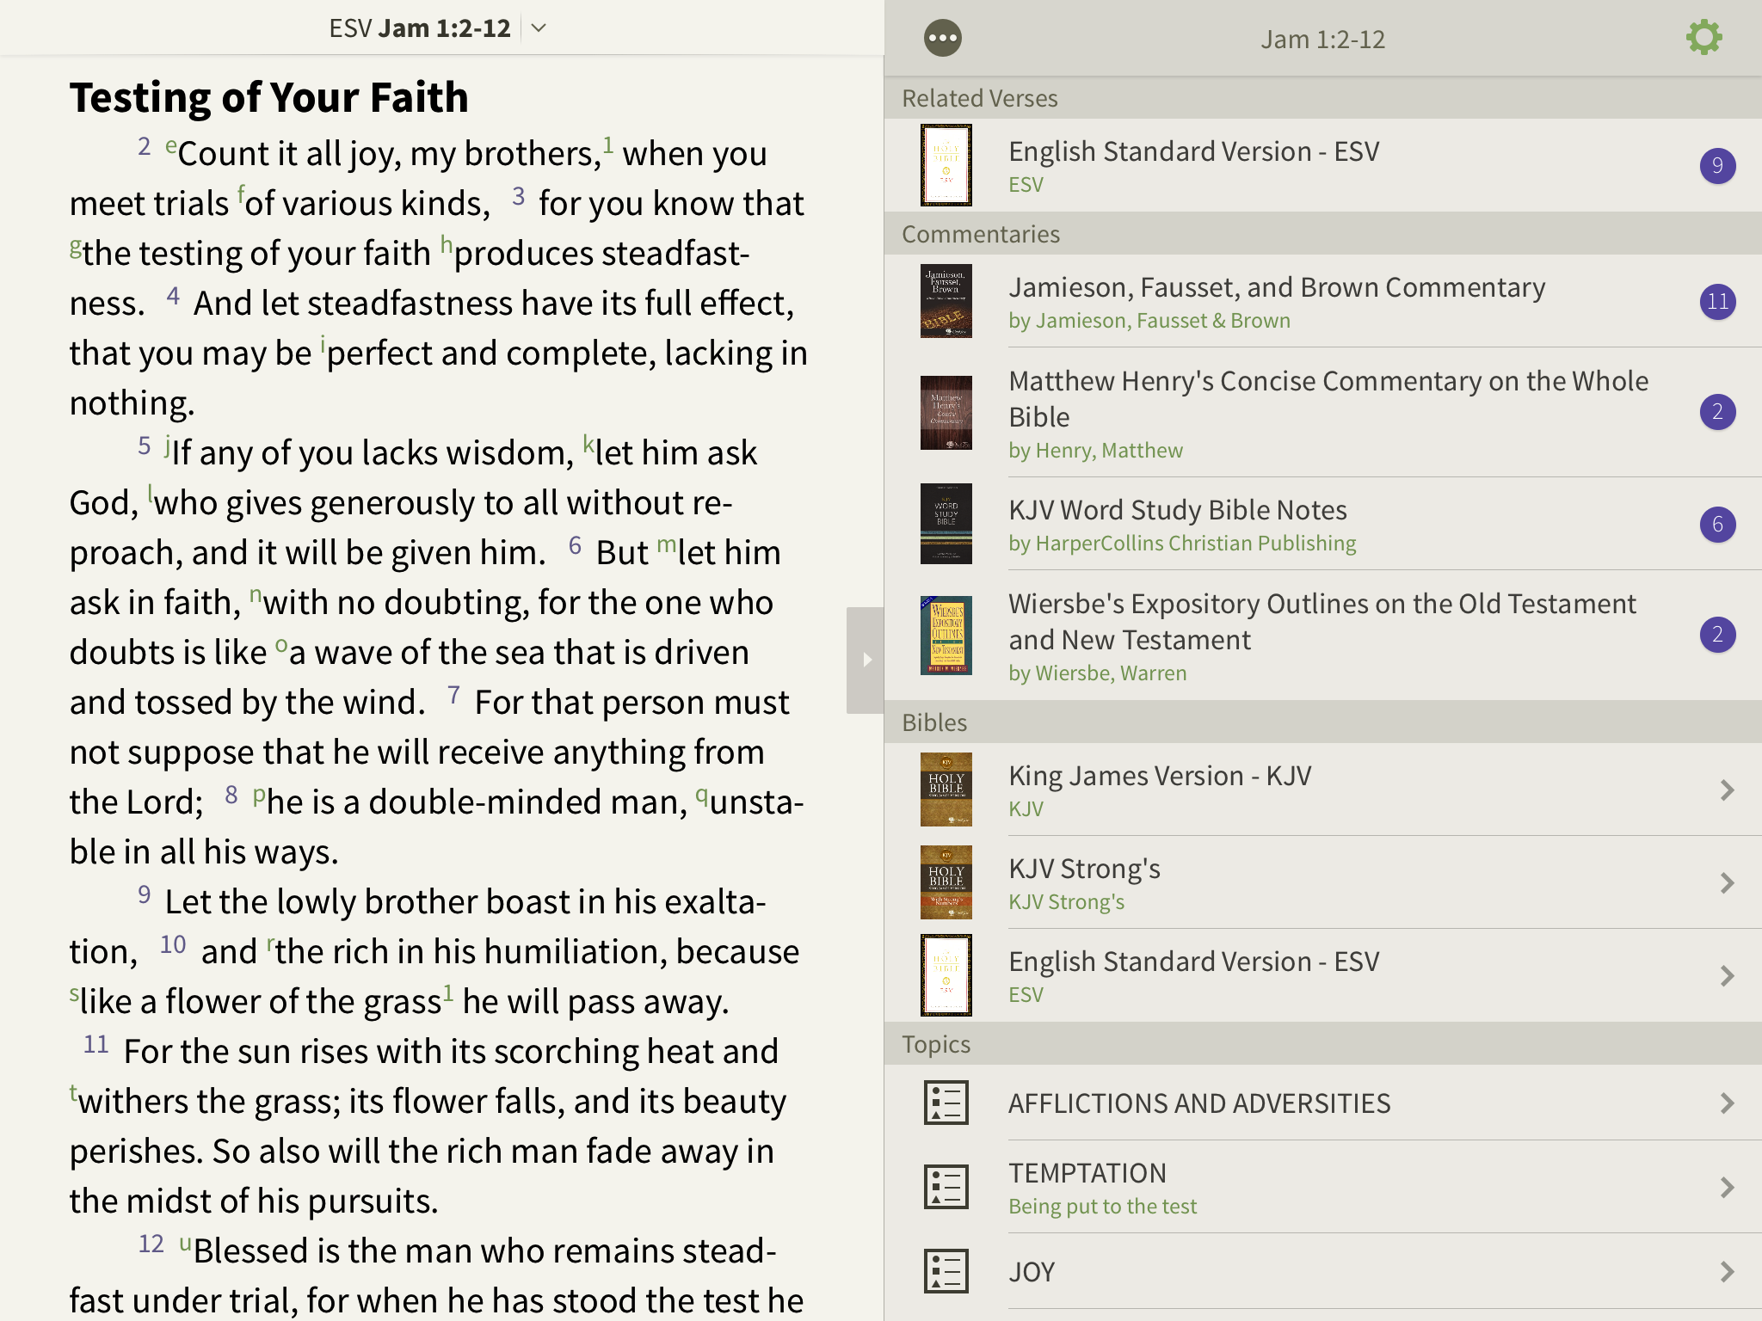Tap 'Being put to the test' subtitle

coord(1102,1206)
